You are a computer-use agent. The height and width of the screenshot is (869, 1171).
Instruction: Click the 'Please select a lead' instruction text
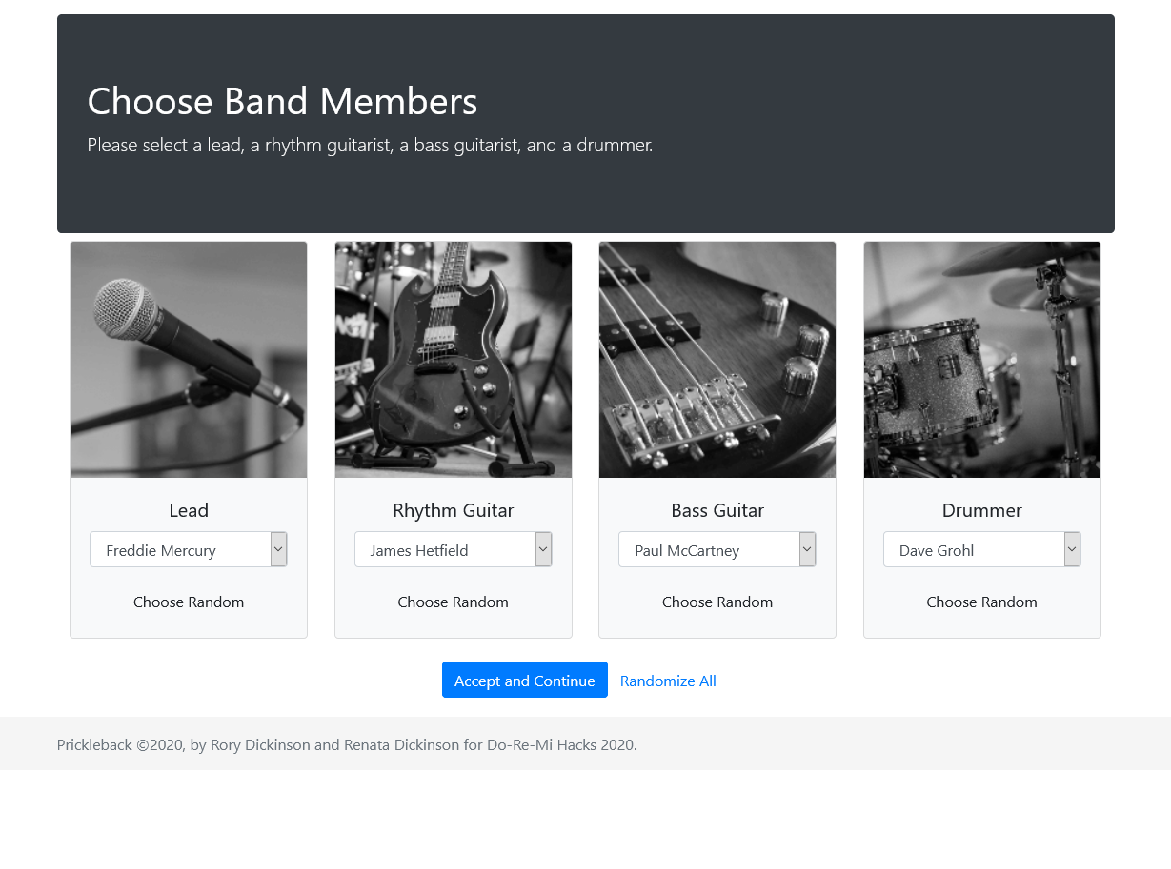[x=370, y=146]
